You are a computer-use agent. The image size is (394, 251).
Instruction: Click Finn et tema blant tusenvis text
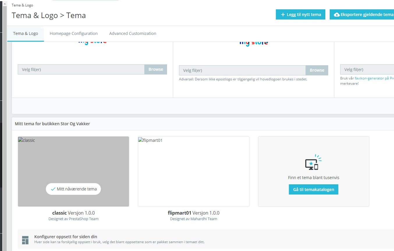coord(313,178)
